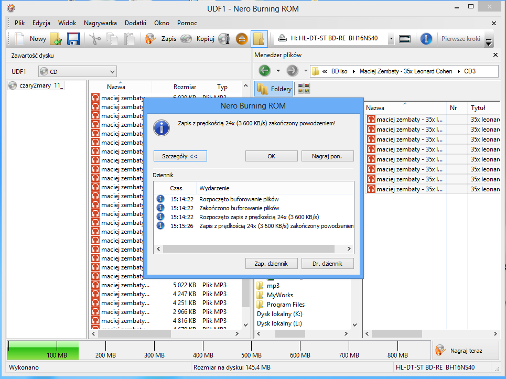The width and height of the screenshot is (506, 379).
Task: Paste with the clipboard toolbar icon
Action: pos(129,39)
